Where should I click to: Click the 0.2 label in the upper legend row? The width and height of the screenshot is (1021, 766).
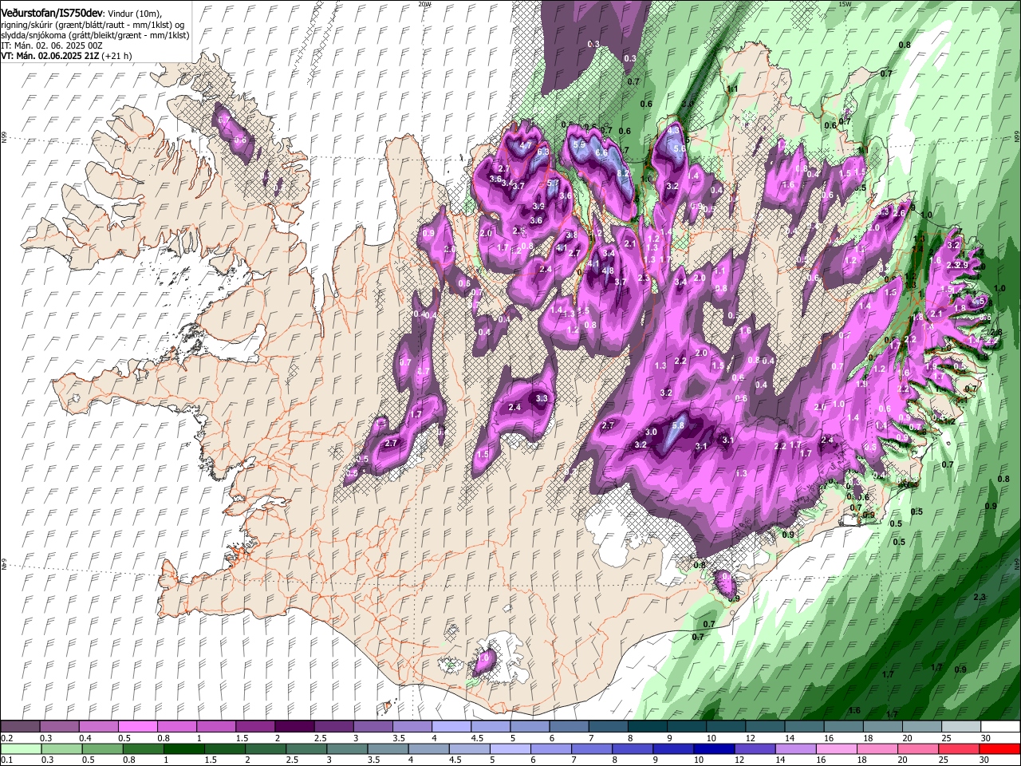point(6,738)
